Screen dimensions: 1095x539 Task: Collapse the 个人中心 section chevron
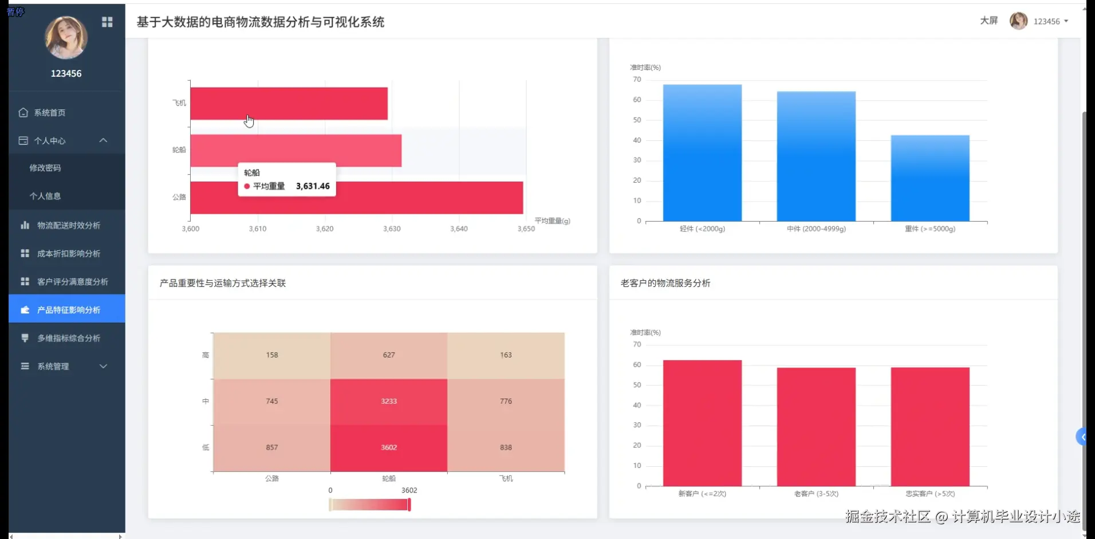pyautogui.click(x=103, y=140)
